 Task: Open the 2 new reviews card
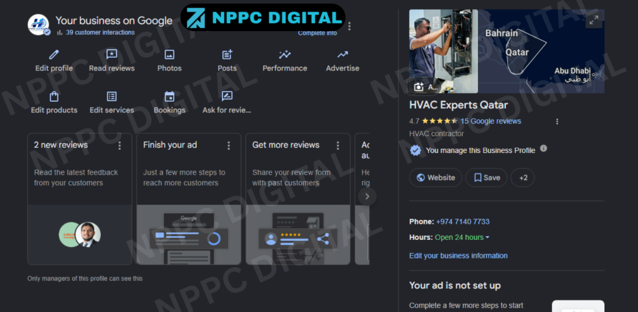click(80, 199)
